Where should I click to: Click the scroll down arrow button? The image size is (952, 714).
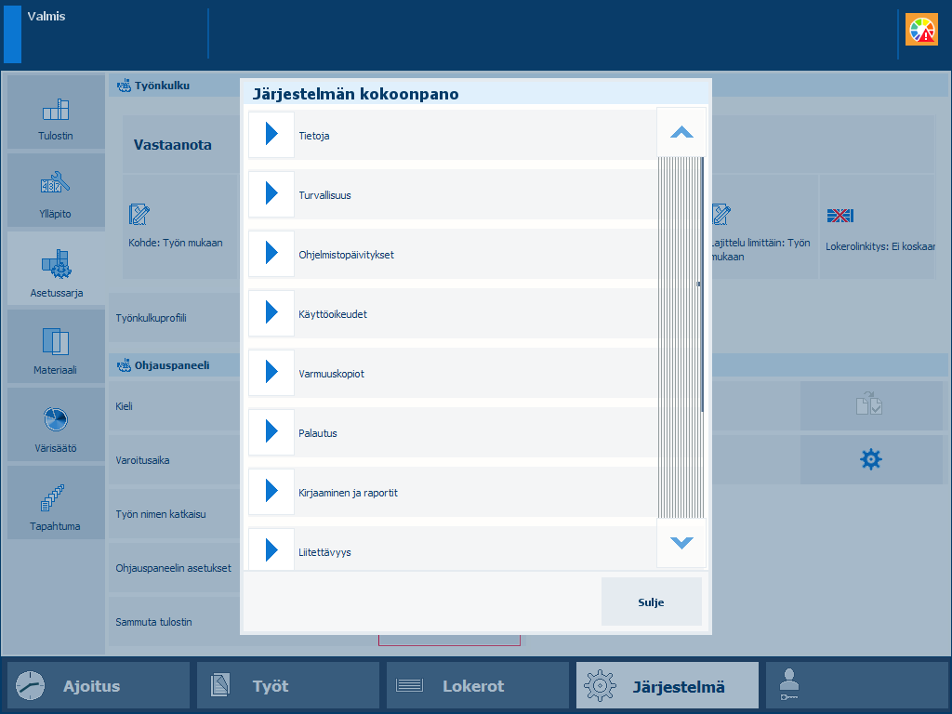click(x=681, y=543)
